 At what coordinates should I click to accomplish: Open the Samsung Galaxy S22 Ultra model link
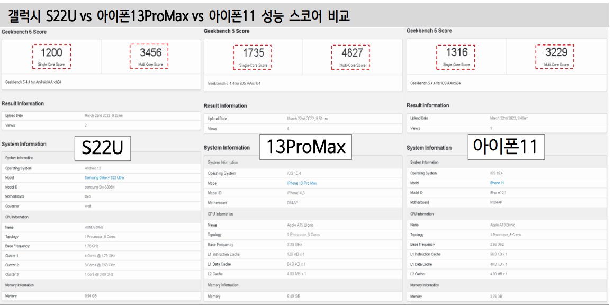(x=104, y=177)
